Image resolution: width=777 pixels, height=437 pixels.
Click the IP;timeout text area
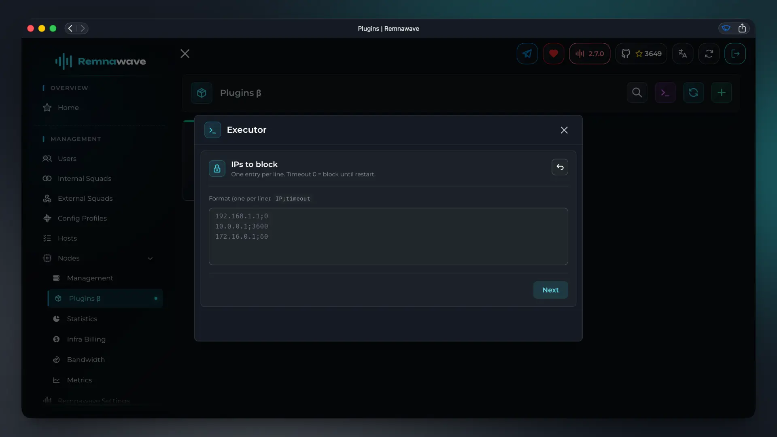(x=388, y=236)
